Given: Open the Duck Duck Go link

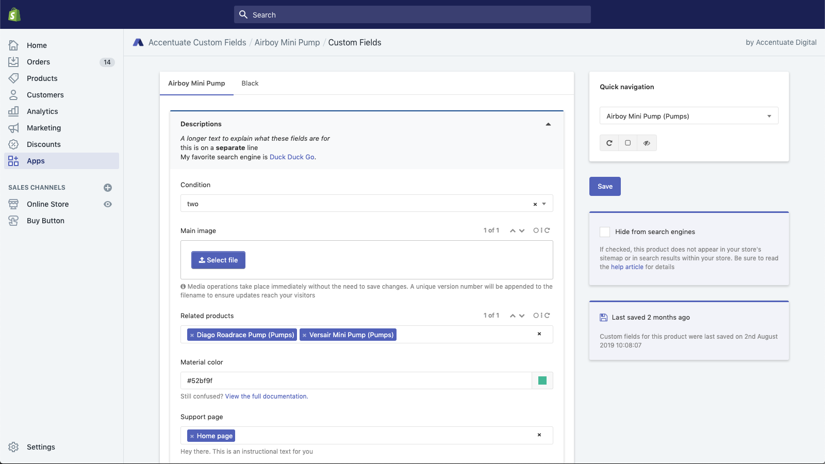Looking at the screenshot, I should tap(292, 157).
